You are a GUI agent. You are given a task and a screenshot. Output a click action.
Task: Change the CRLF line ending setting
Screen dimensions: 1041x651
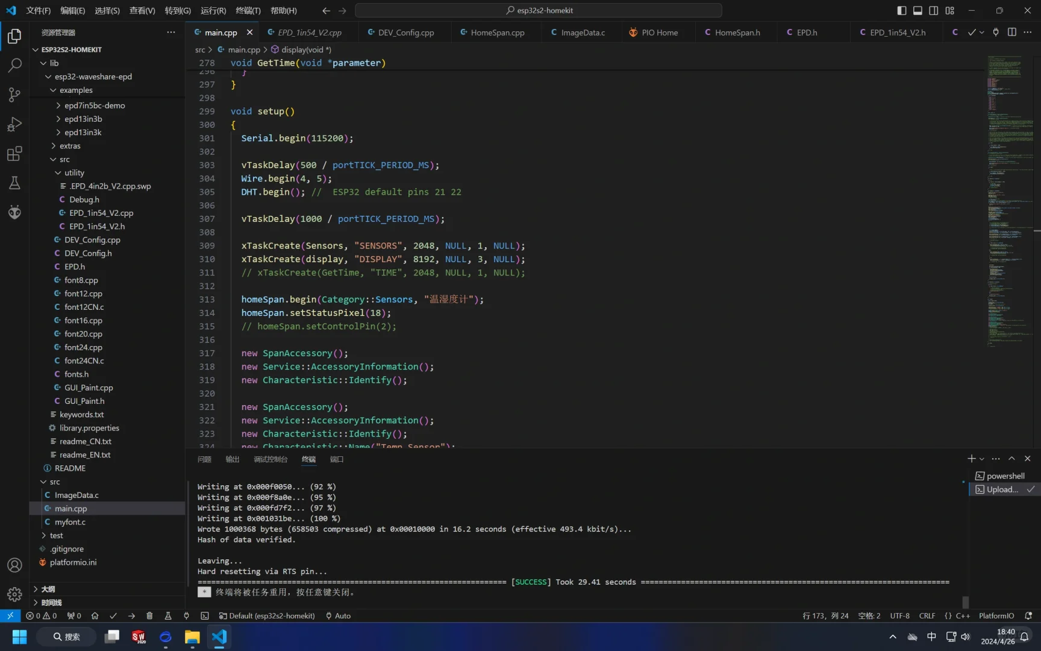927,616
